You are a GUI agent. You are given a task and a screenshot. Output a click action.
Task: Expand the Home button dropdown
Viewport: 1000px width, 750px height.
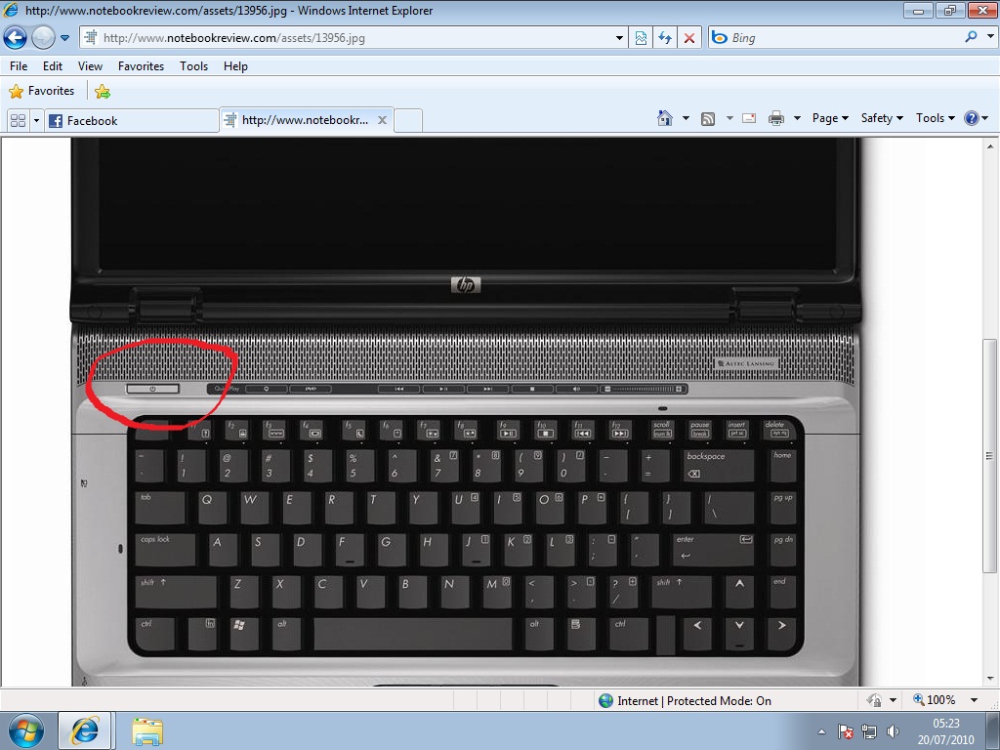tap(686, 118)
